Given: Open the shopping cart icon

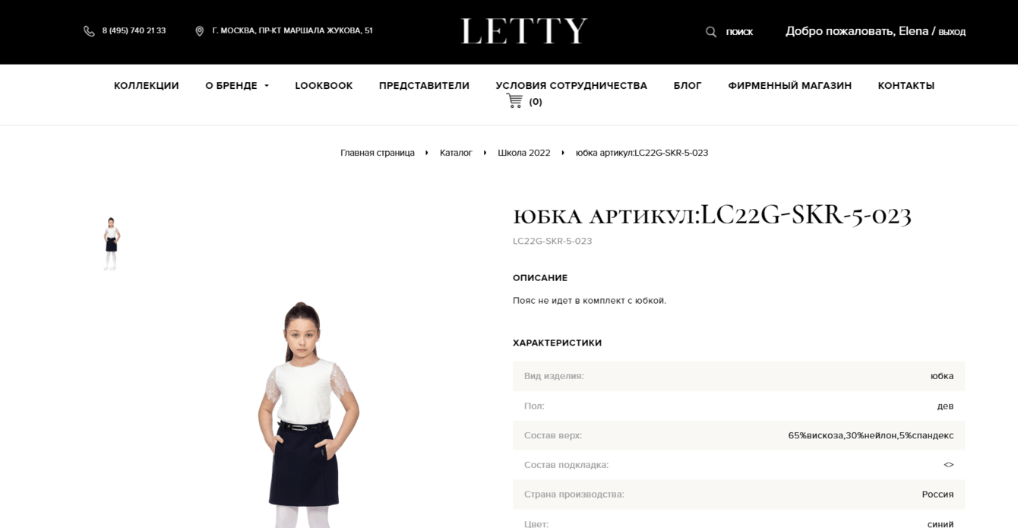Looking at the screenshot, I should coord(514,101).
